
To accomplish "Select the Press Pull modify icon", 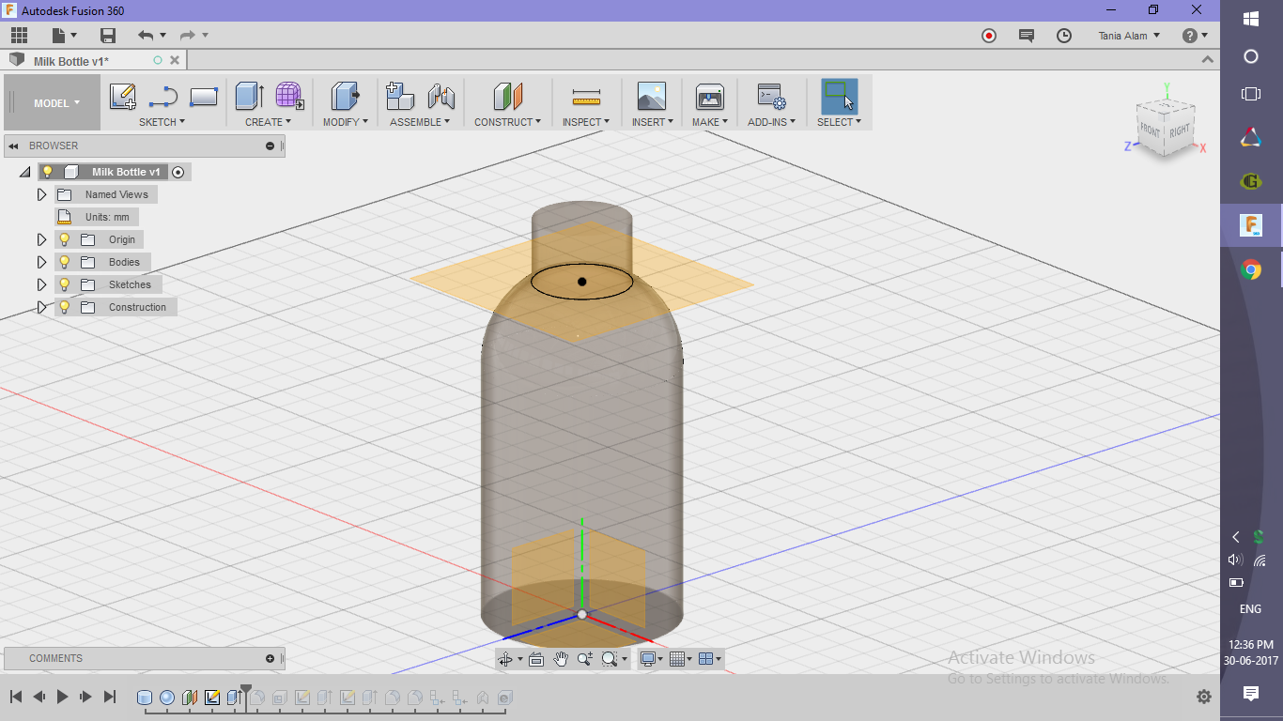I will coord(345,96).
